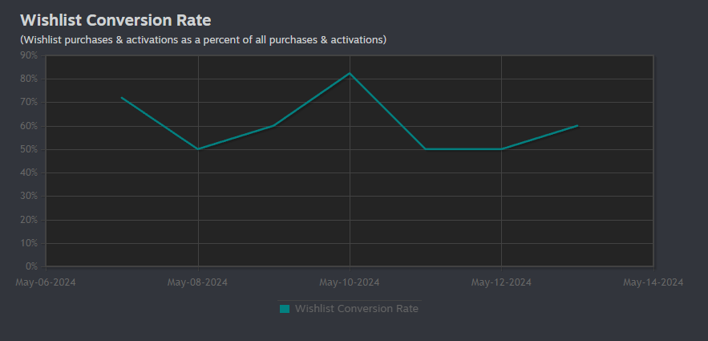Select the first data point at 72%

point(122,98)
